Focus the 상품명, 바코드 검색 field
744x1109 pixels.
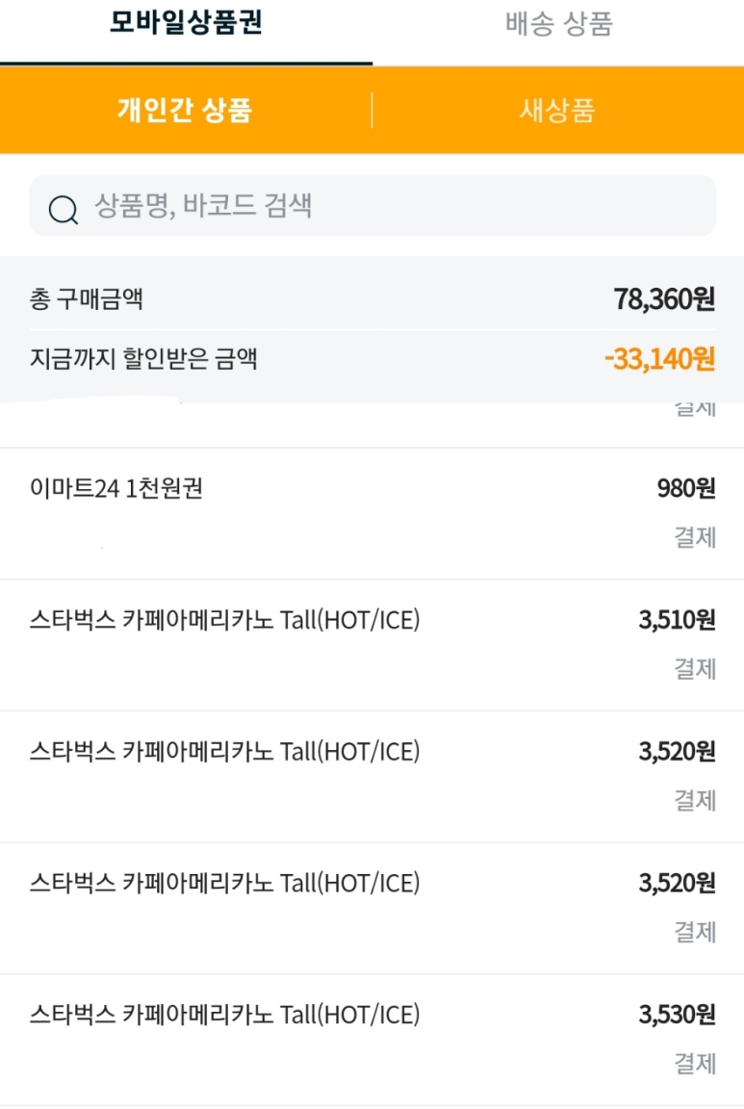[x=385, y=206]
